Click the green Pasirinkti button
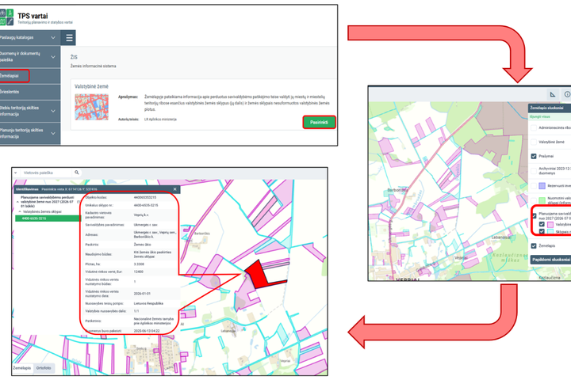Viewport: 571px width, 380px height. coord(319,122)
